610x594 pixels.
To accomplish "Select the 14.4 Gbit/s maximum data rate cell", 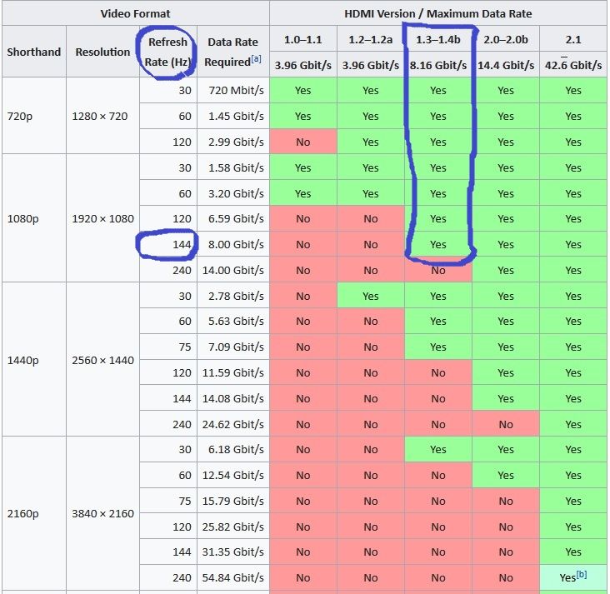I will (506, 64).
